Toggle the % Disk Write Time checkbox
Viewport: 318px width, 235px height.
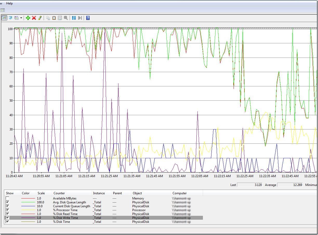[x=8, y=218]
